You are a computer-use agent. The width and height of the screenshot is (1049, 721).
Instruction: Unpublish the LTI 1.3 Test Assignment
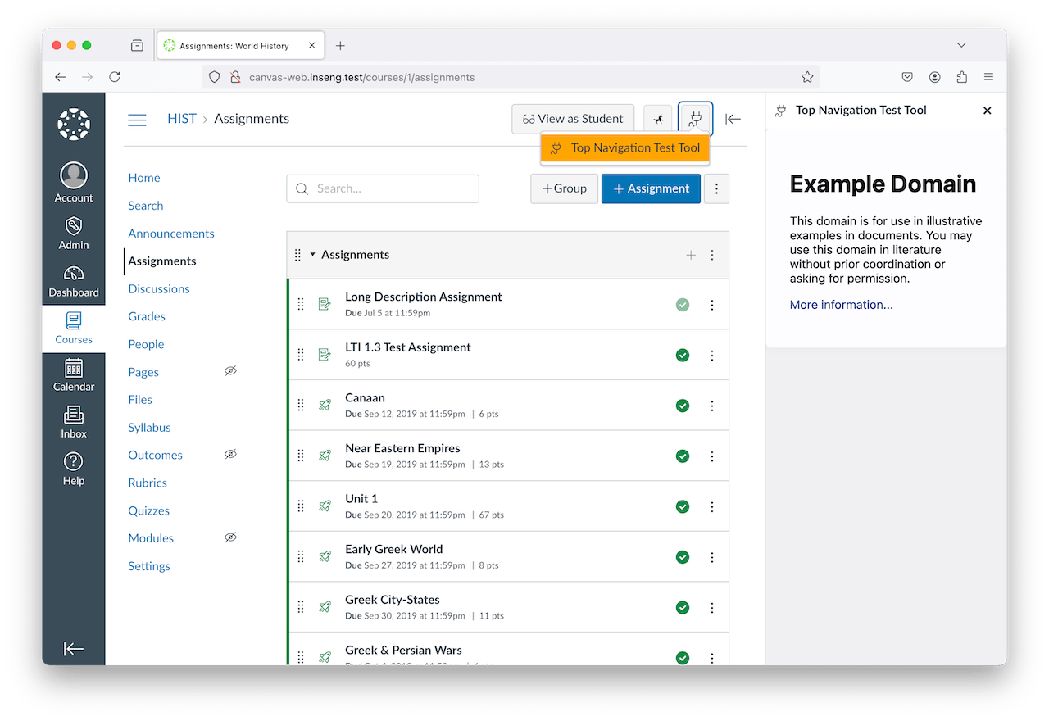point(683,354)
